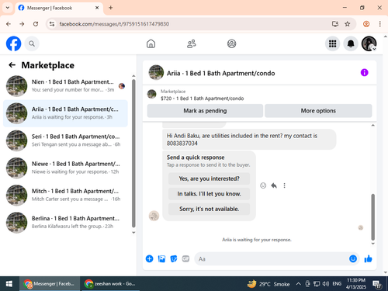This screenshot has width=388, height=291.
Task: Open the Groups icon in top navigation
Action: [231, 43]
